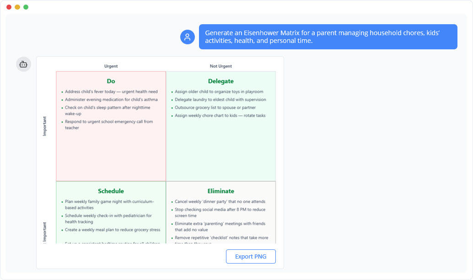Click the yellow minimize window button
Image resolution: width=473 pixels, height=280 pixels.
coord(16,7)
